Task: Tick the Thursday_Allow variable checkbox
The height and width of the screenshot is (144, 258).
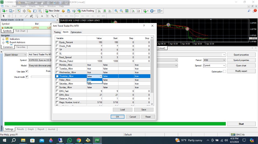Action: click(x=57, y=76)
